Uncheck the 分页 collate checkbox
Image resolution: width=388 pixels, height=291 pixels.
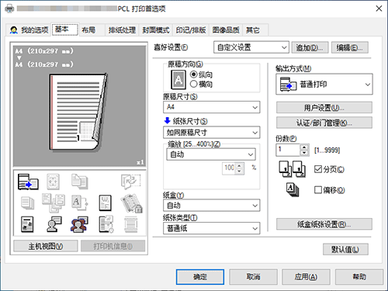pos(318,169)
